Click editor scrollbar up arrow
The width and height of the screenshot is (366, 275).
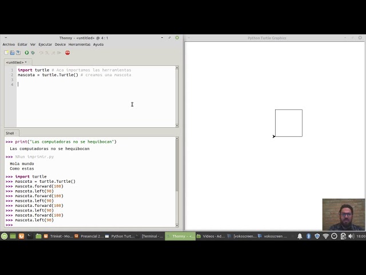click(177, 68)
